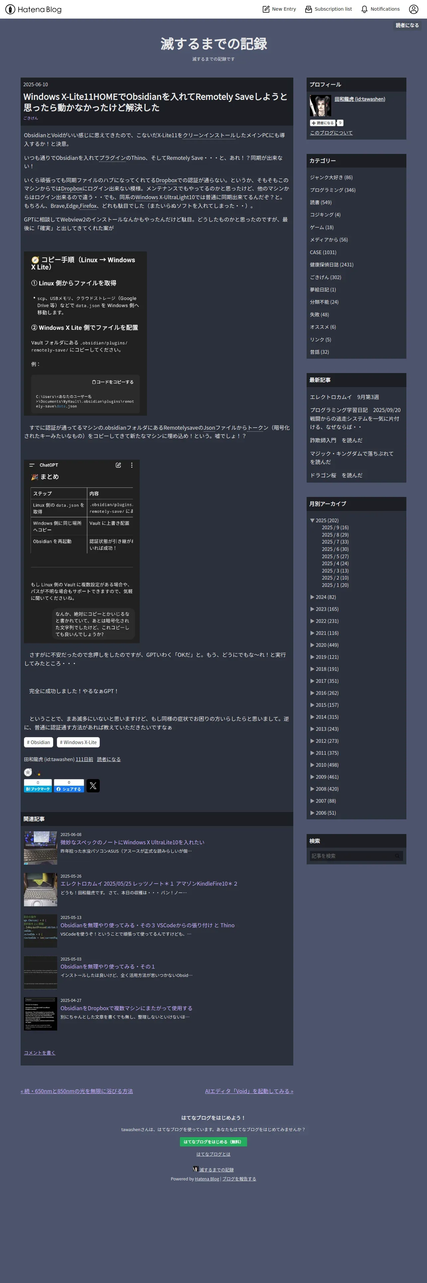Open このブログについて link
This screenshot has width=427, height=1283.
point(331,133)
